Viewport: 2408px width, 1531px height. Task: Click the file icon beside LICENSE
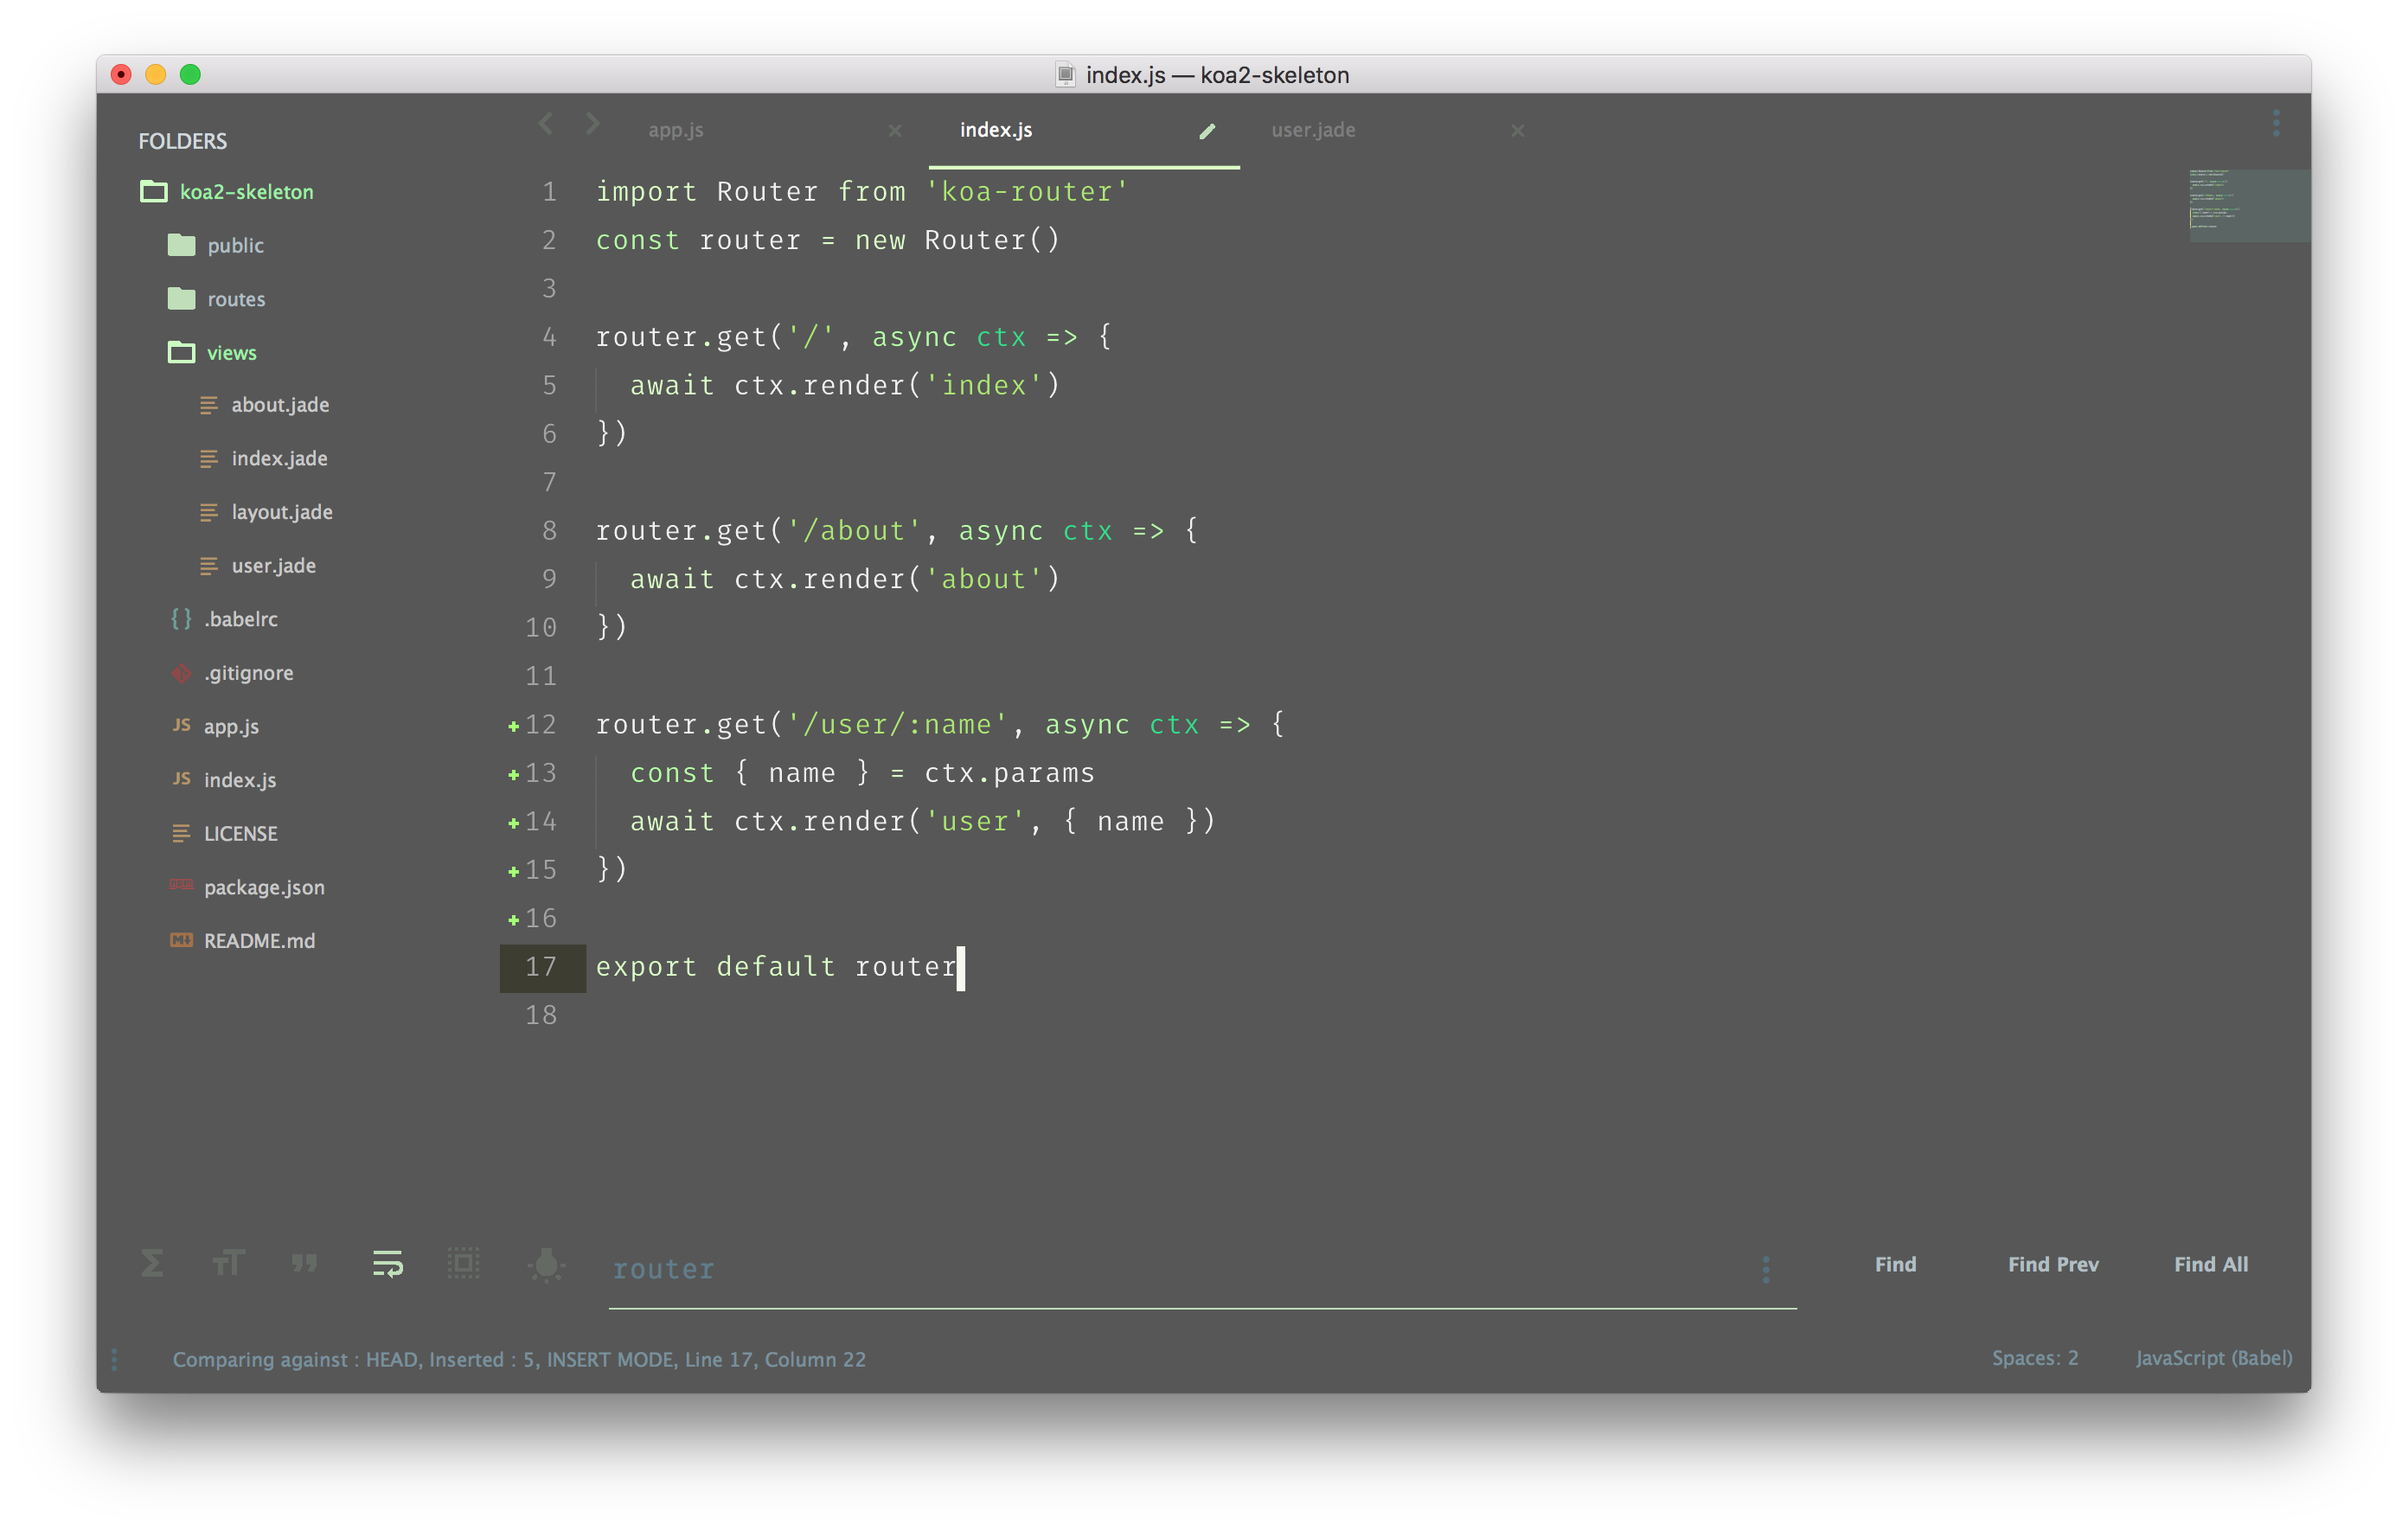[181, 833]
